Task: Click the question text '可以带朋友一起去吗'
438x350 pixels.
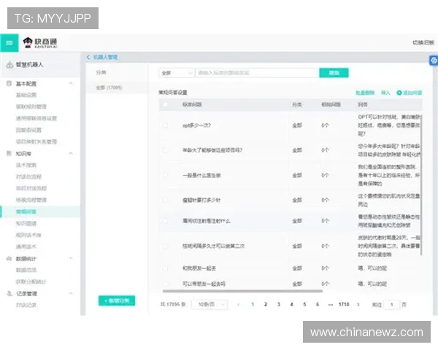Action: [204, 284]
